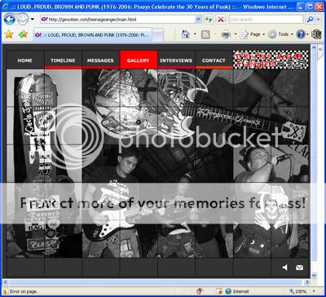Click the Refresh page icon
Screen dimensions: 326x297
[x=209, y=20]
